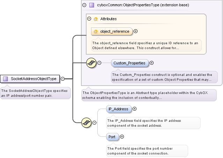Select the sequence compositor icon beside Custom_Properties
Image resolution: width=223 pixels, height=158 pixels.
[91, 63]
